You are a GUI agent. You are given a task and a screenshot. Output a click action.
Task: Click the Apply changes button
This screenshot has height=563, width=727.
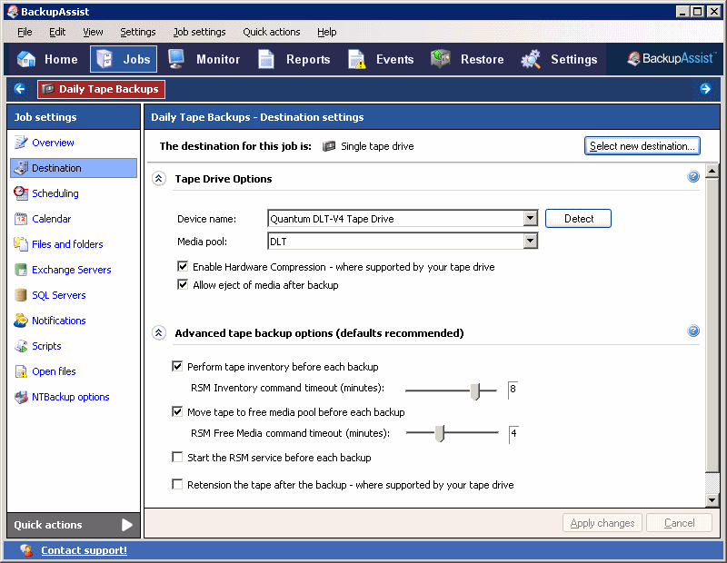(x=603, y=523)
